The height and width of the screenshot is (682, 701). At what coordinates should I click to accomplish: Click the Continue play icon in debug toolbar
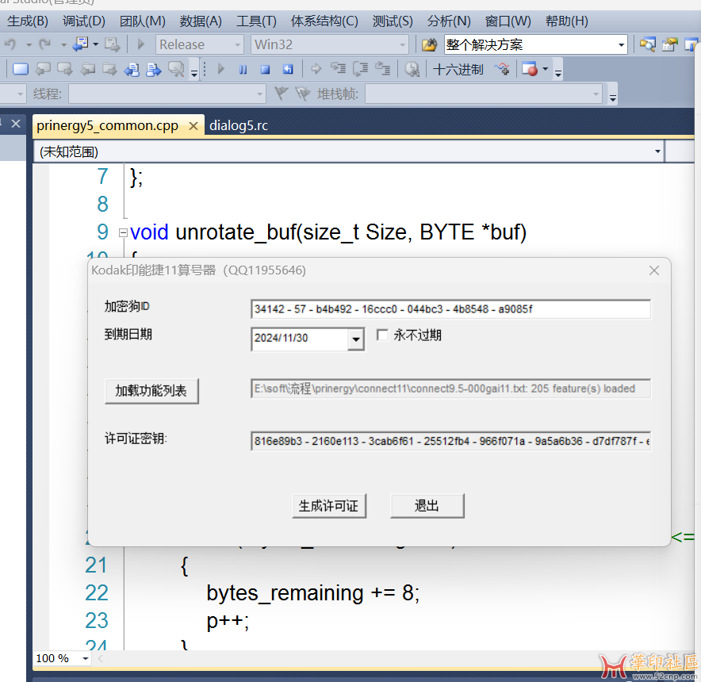(x=221, y=69)
